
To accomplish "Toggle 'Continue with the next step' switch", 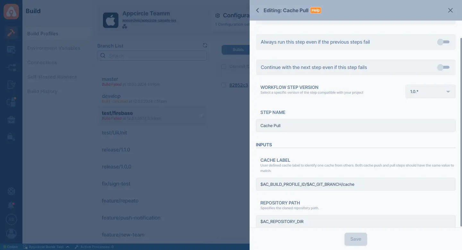I will click(x=443, y=67).
